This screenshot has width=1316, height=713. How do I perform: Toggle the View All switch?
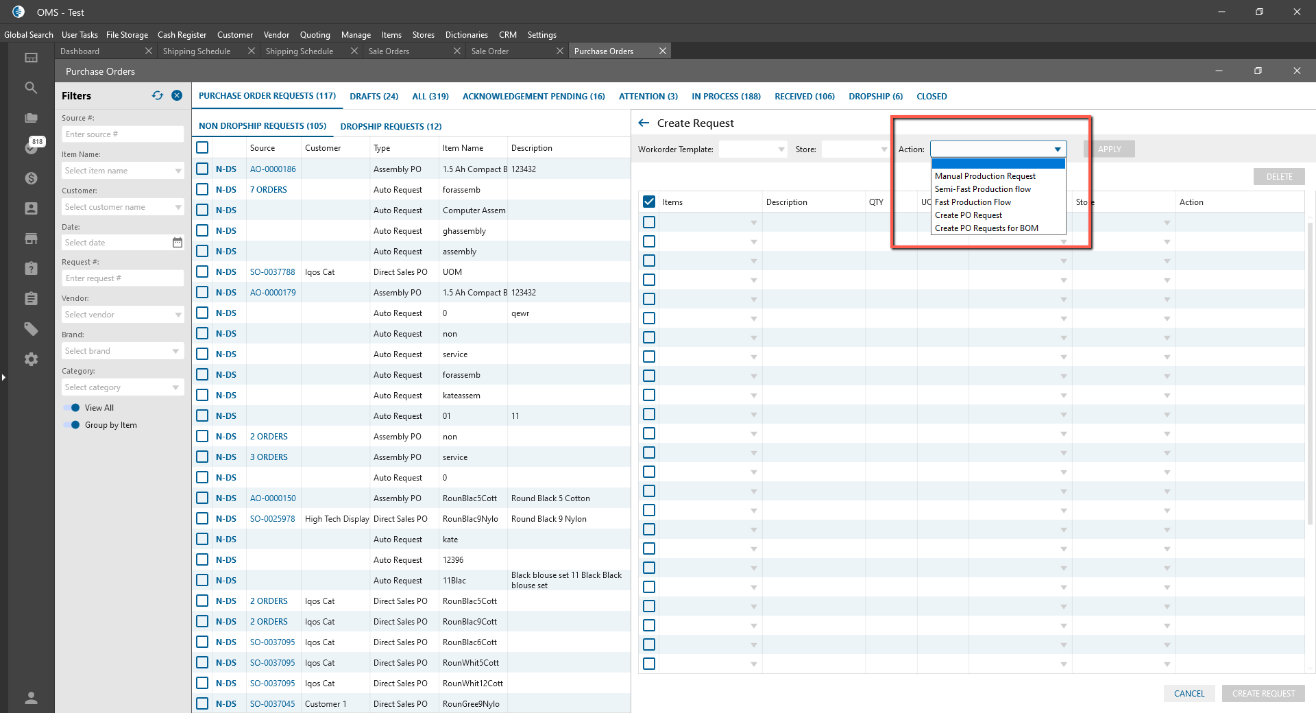click(72, 408)
